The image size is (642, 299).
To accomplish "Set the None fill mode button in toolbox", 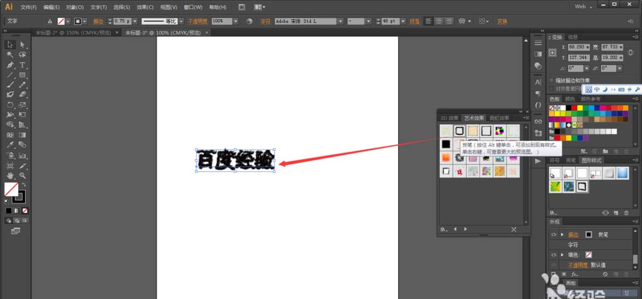I will pos(25,210).
